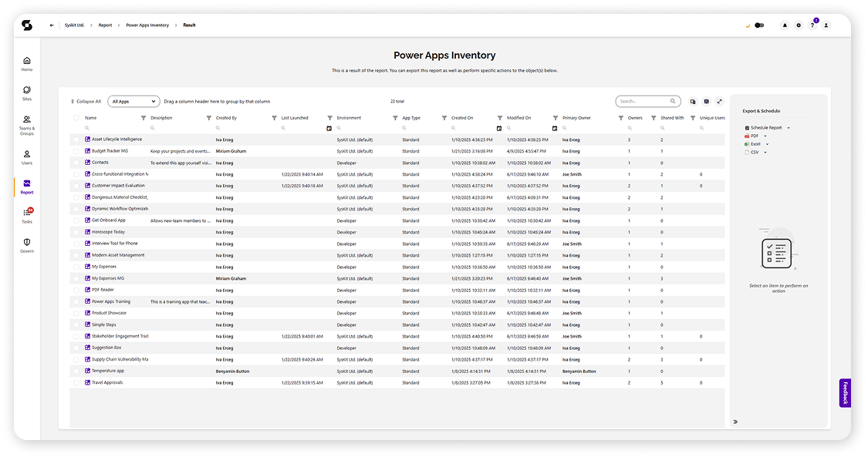
Task: Open filter for the App Type column
Action: pos(444,118)
